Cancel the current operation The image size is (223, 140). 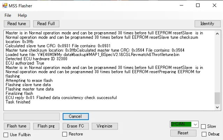pos(75,117)
